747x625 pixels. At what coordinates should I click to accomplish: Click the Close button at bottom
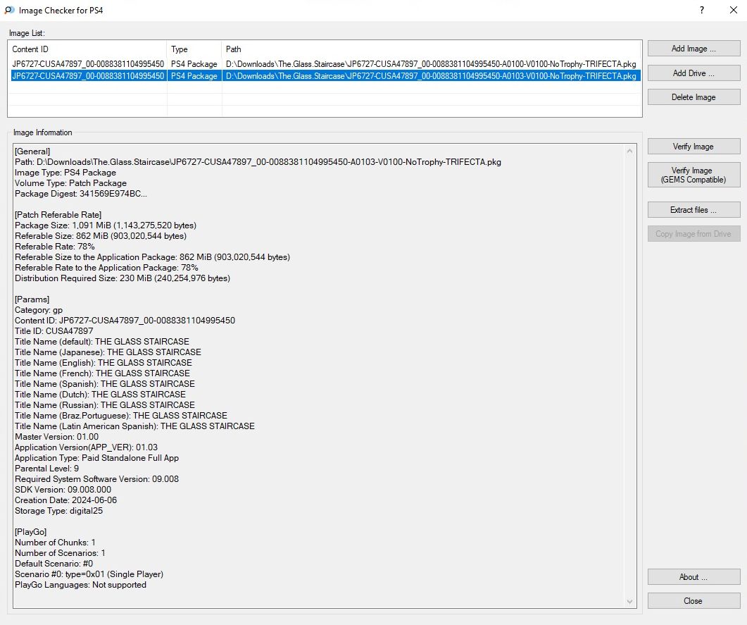tap(693, 600)
